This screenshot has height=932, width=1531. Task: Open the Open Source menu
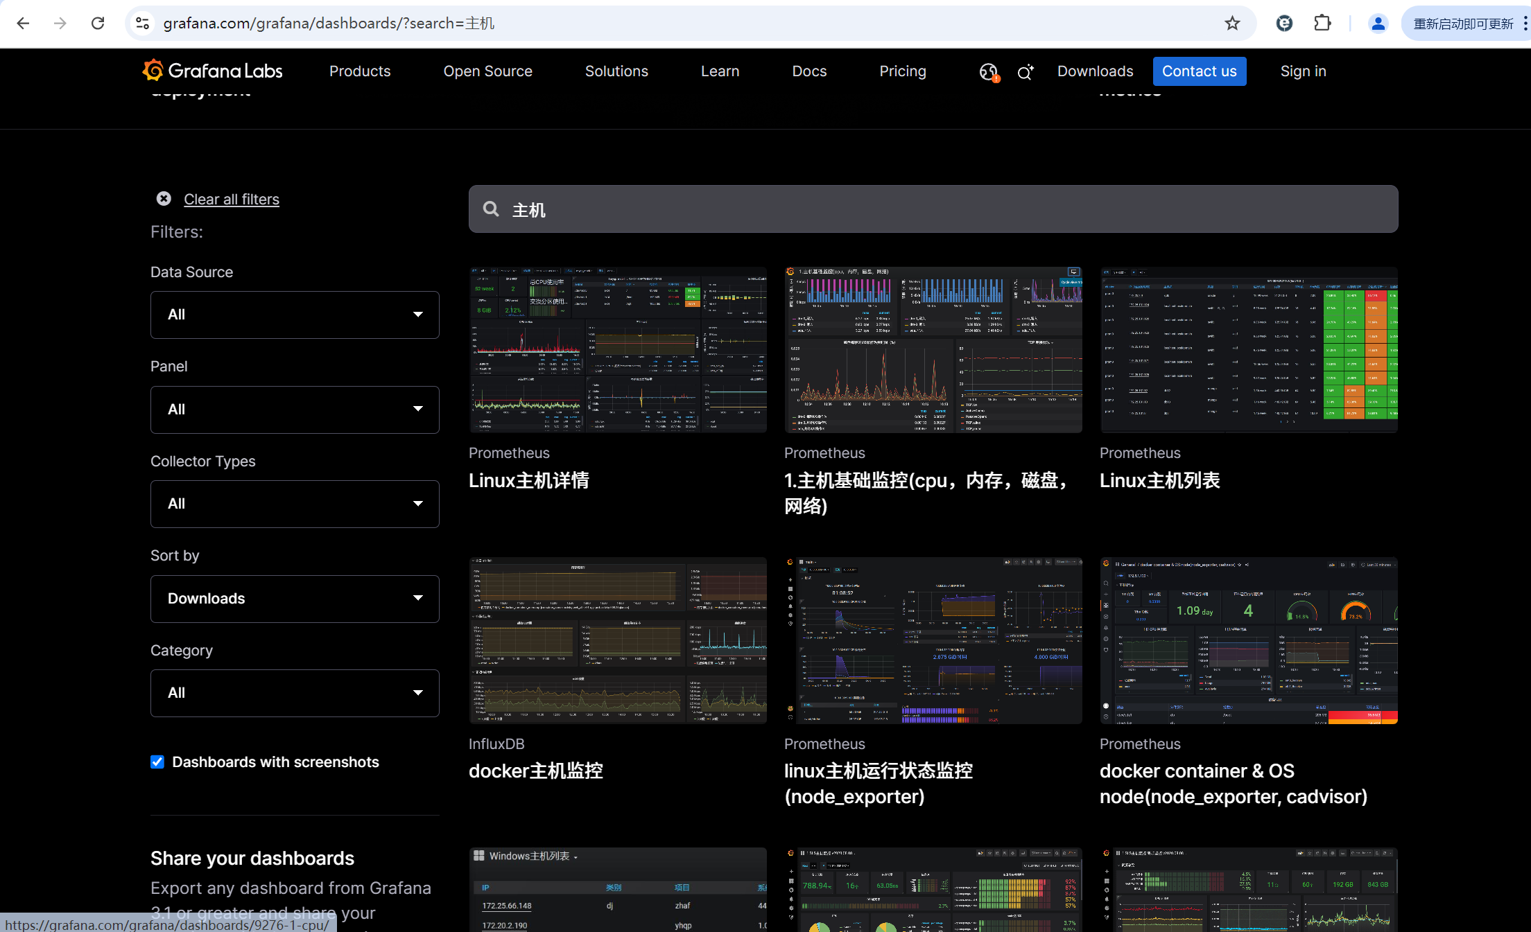(487, 71)
